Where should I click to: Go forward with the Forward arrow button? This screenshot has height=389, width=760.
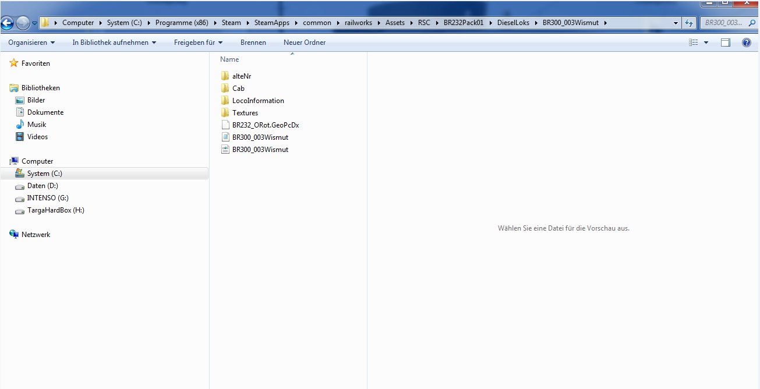click(x=23, y=23)
